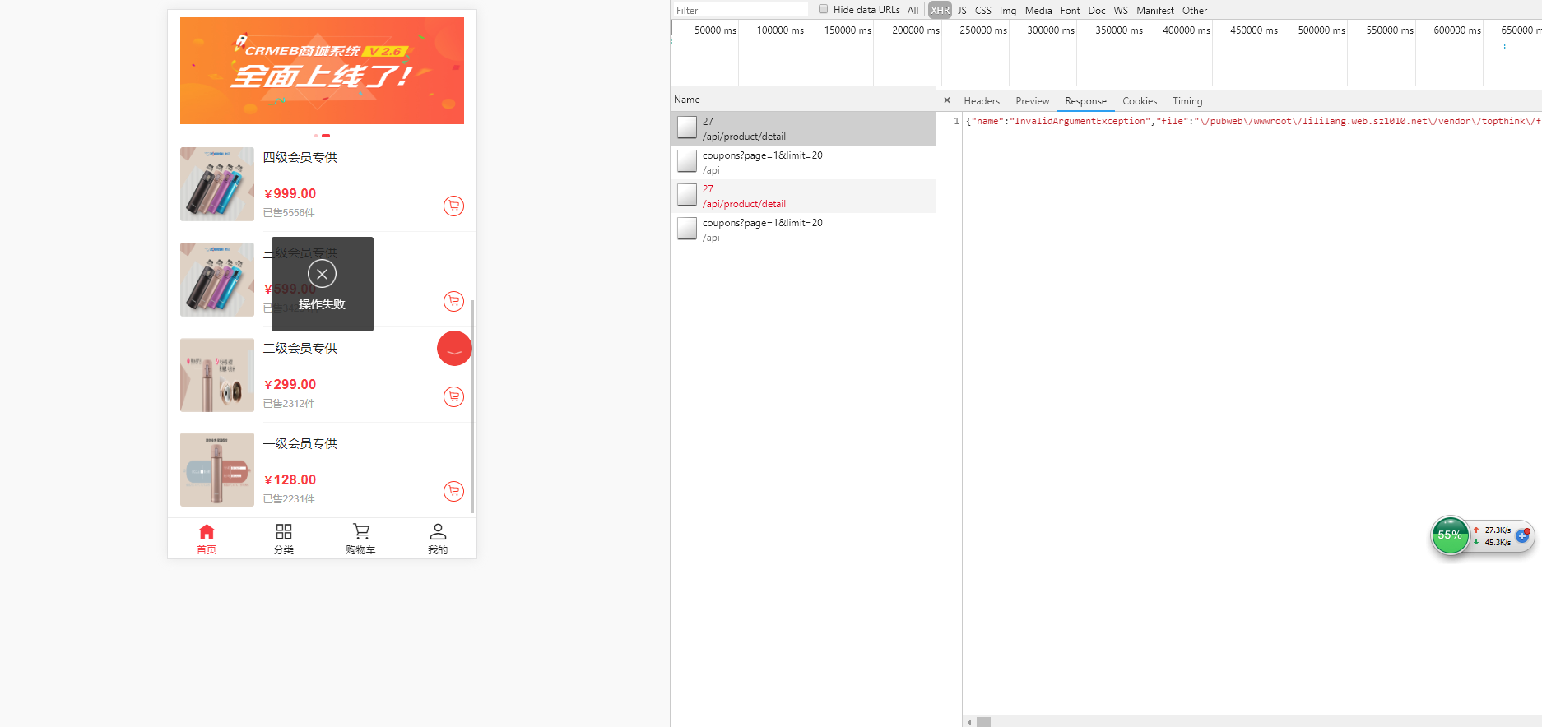This screenshot has width=1542, height=727.
Task: Tap the cart icon on third-level member product
Action: pos(453,301)
